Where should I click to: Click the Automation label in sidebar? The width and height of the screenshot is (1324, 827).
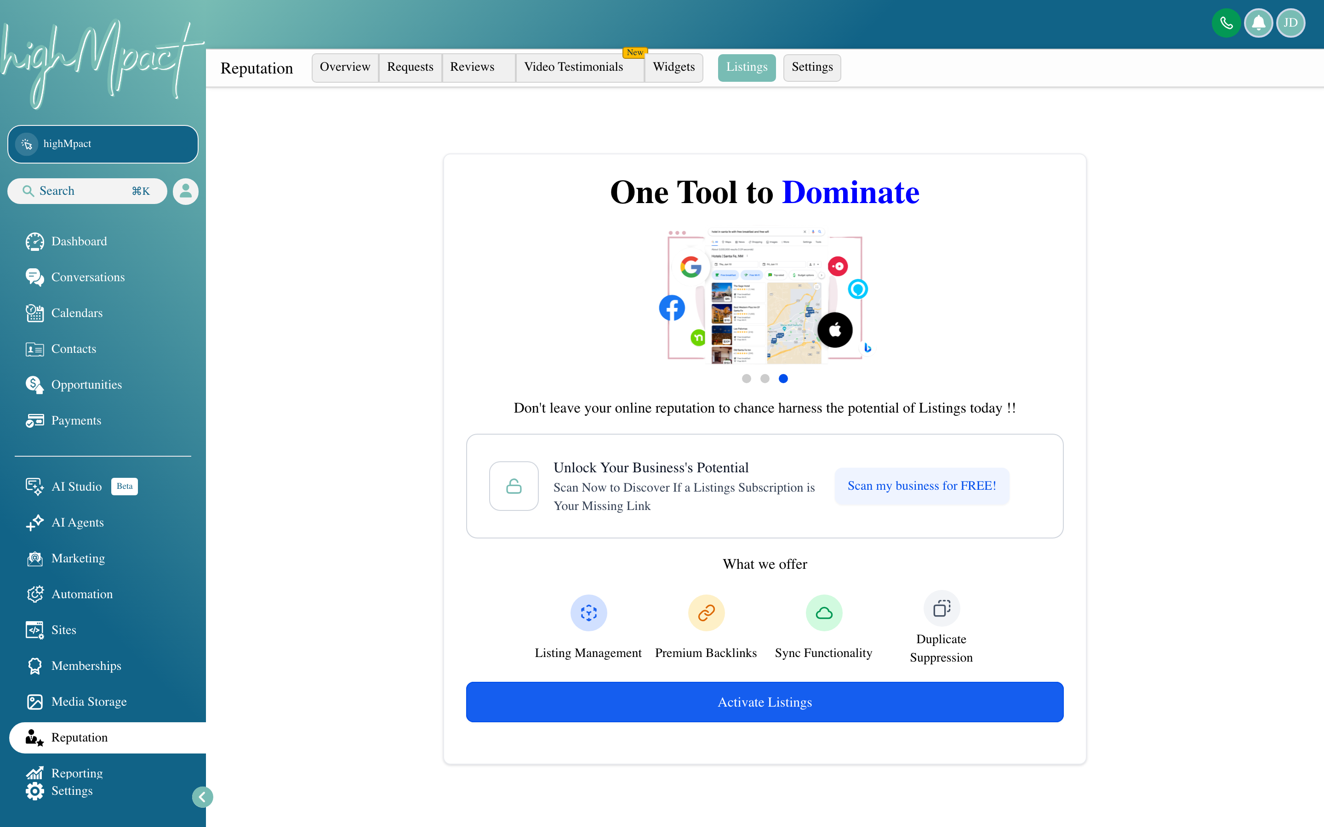tap(82, 594)
